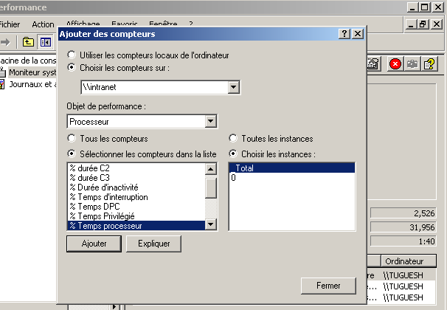Click the properties icon in the monitor toolbar
This screenshot has width=447, height=310.
(x=374, y=64)
